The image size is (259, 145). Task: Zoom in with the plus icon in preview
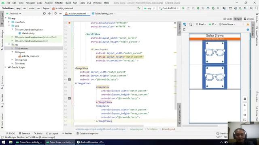(x=245, y=105)
